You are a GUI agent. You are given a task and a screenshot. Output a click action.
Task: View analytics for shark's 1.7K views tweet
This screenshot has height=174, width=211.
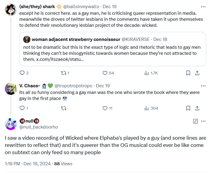pos(147,73)
